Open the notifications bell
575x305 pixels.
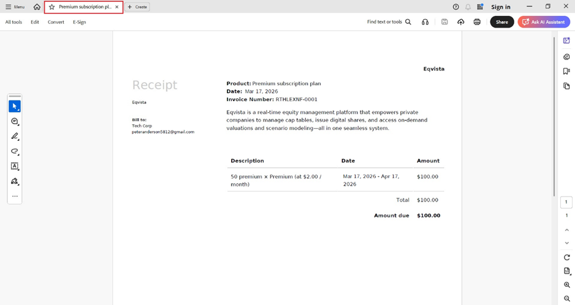(468, 7)
